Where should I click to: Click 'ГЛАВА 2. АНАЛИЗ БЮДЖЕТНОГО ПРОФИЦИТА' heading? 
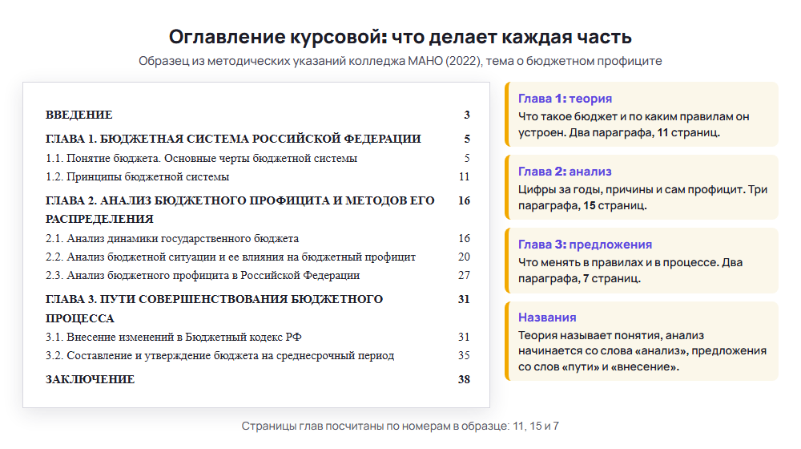(x=239, y=210)
